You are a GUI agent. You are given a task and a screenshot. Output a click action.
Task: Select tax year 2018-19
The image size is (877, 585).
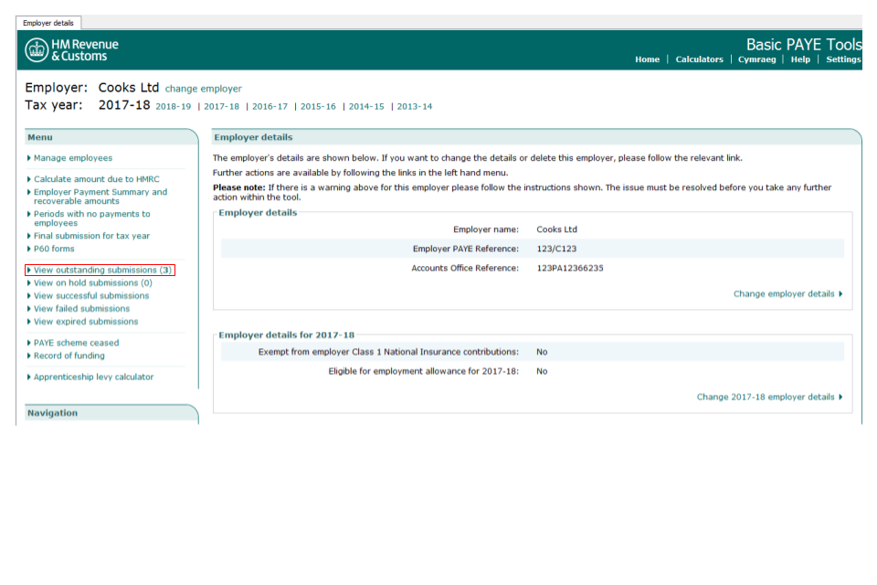[173, 106]
